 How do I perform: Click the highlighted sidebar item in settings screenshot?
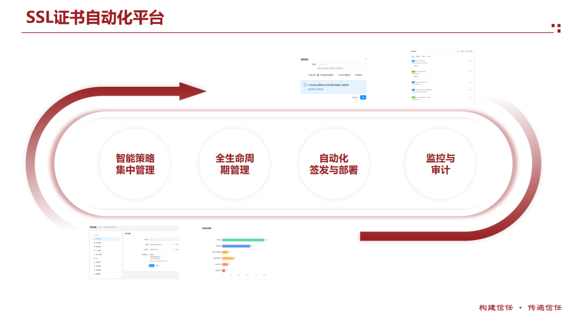click(x=106, y=239)
